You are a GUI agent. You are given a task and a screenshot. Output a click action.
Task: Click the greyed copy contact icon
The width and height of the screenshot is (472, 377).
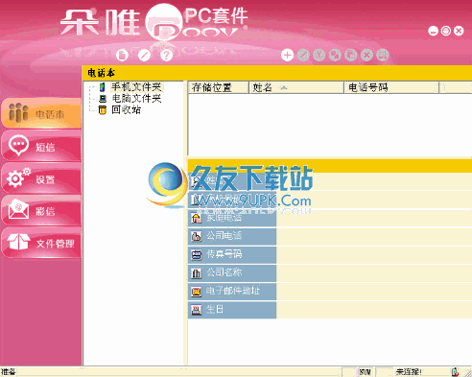(335, 55)
